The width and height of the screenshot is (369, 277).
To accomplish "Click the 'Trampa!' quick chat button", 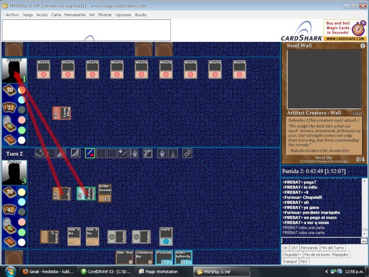I will point(290,261).
